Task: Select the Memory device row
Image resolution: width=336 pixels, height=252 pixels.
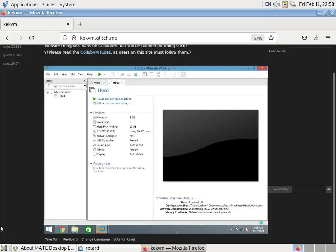Action: click(x=122, y=117)
